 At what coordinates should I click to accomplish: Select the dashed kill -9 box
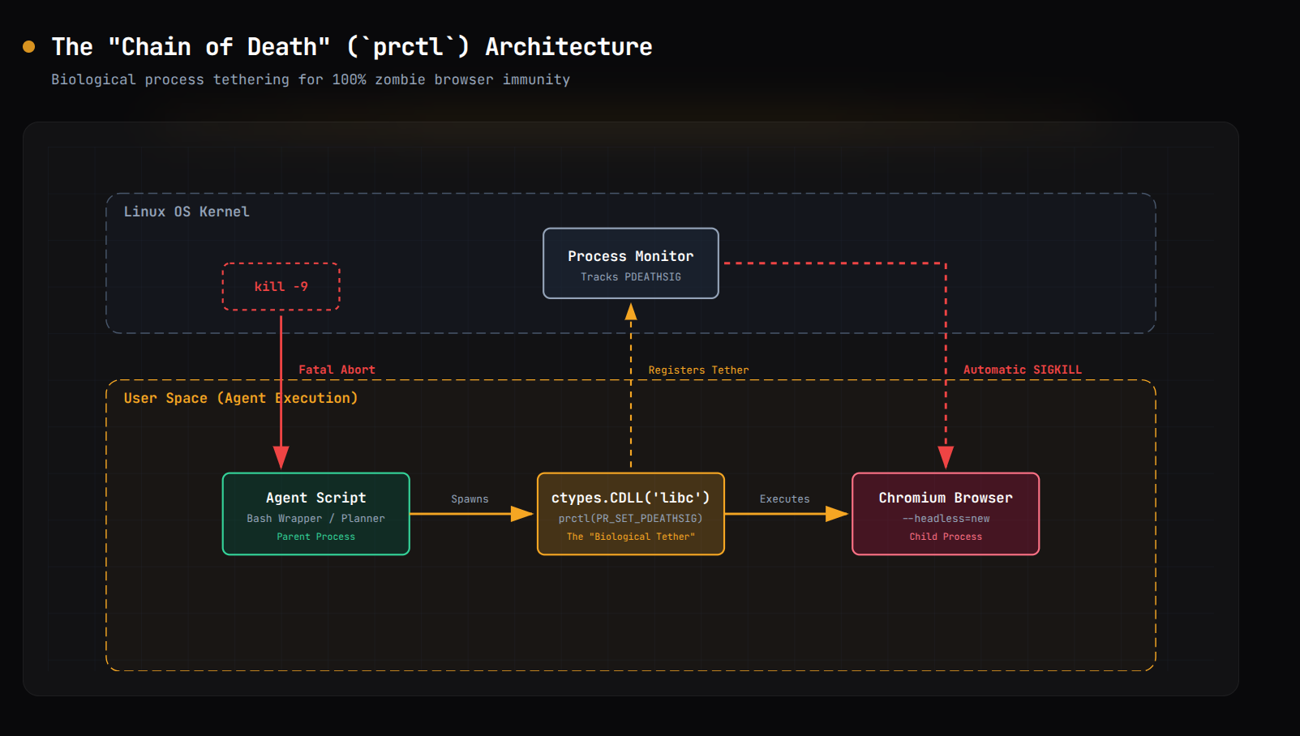pyautogui.click(x=281, y=286)
